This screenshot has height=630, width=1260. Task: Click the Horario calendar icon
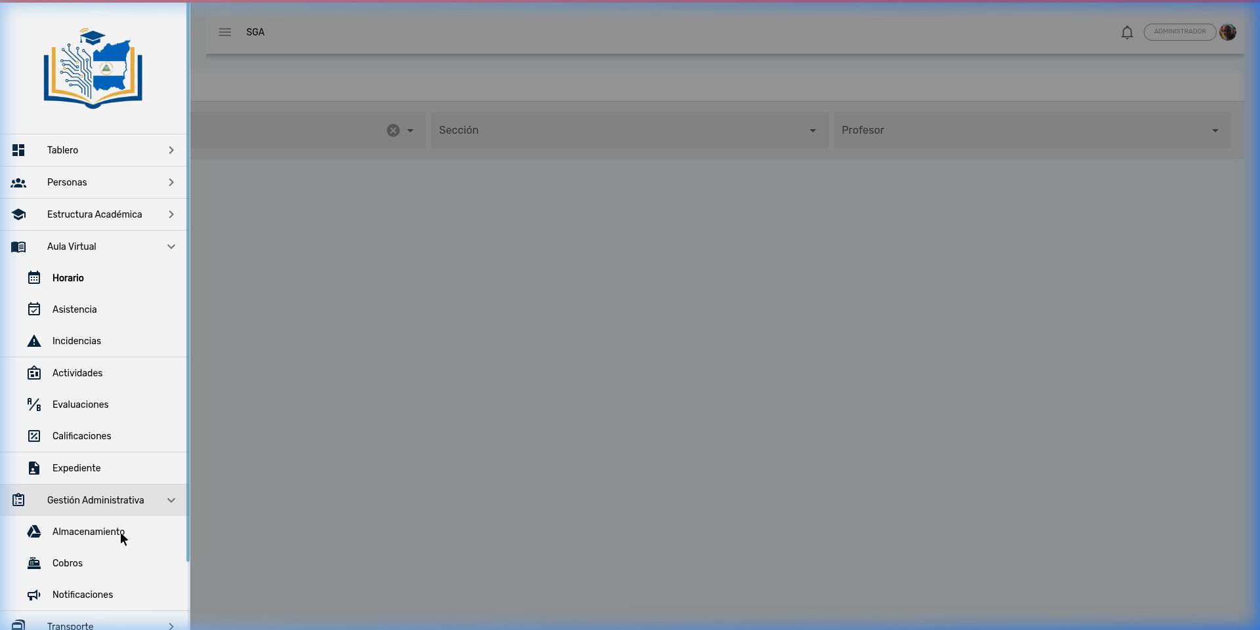tap(34, 278)
